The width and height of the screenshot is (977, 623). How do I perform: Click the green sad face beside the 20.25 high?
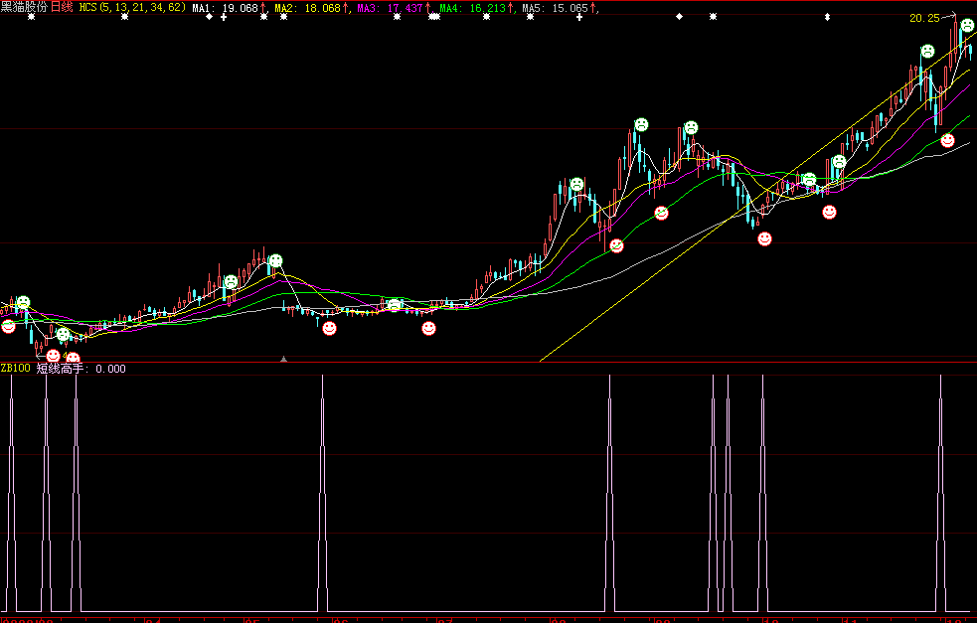967,26
